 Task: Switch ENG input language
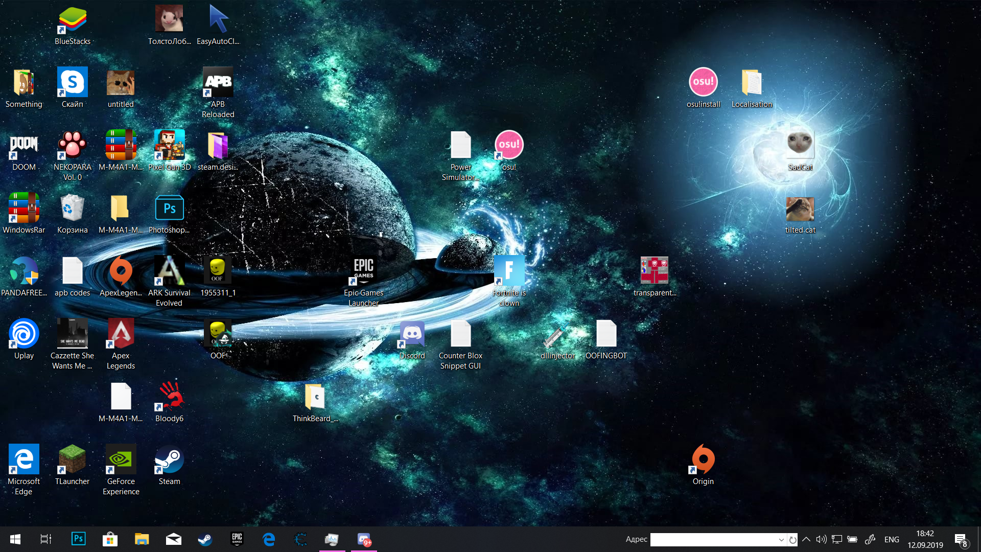coord(892,540)
